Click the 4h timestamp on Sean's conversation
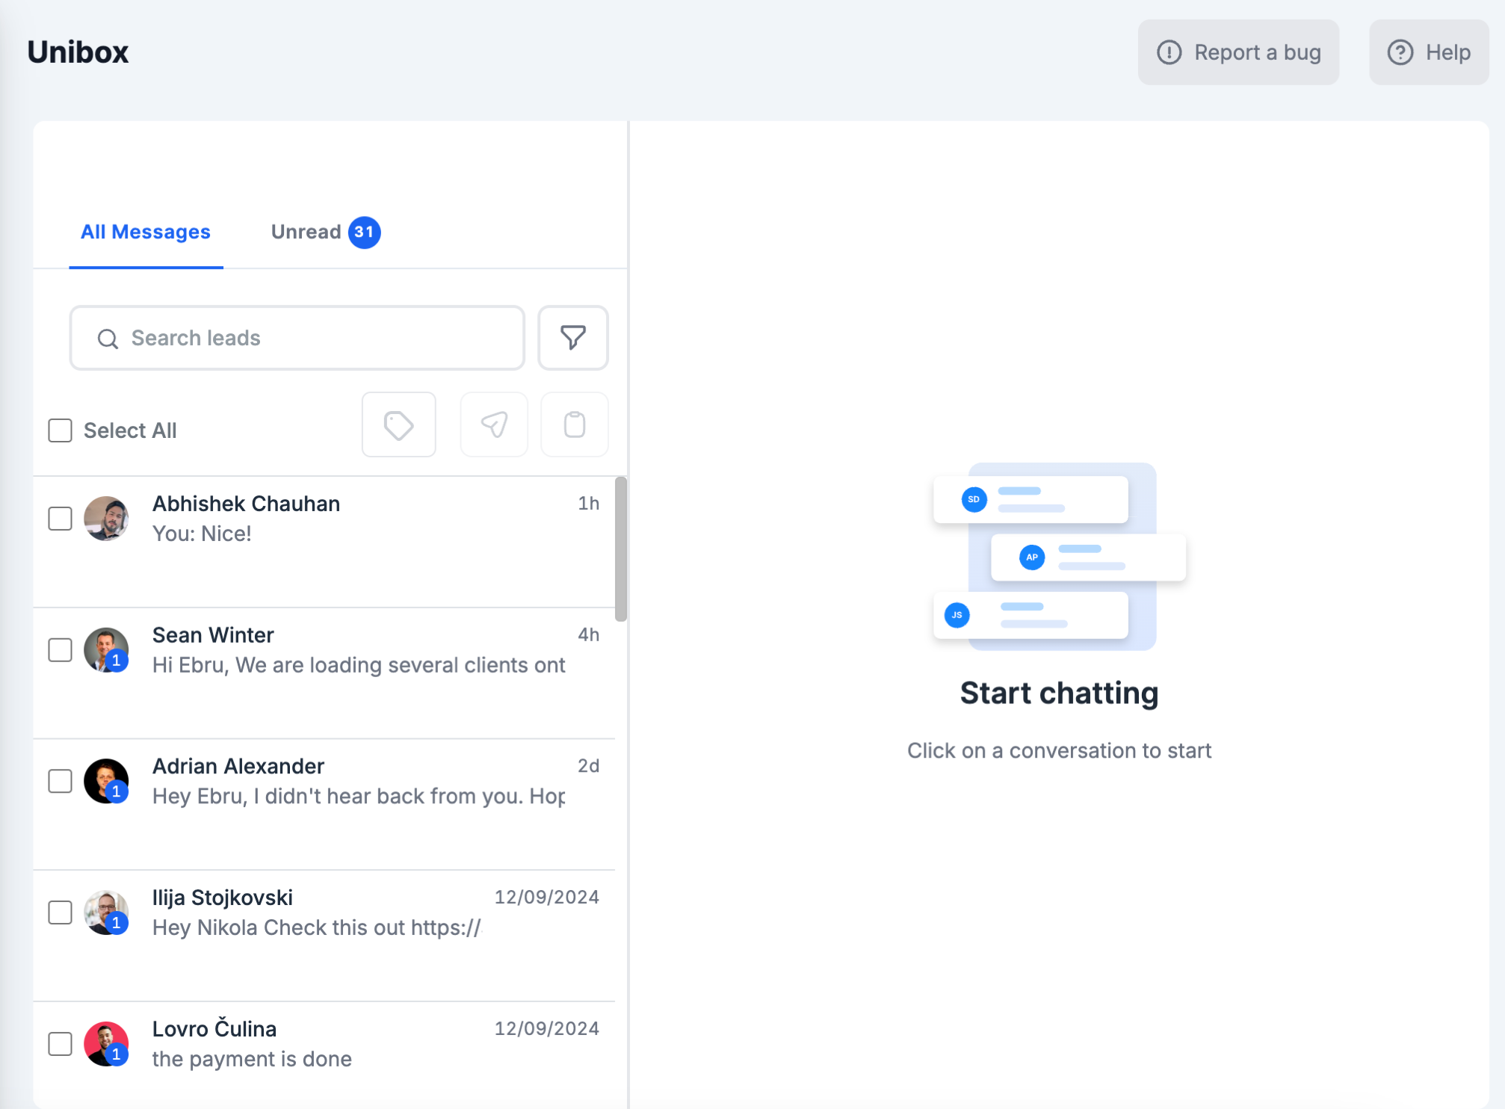This screenshot has height=1109, width=1505. coord(589,635)
